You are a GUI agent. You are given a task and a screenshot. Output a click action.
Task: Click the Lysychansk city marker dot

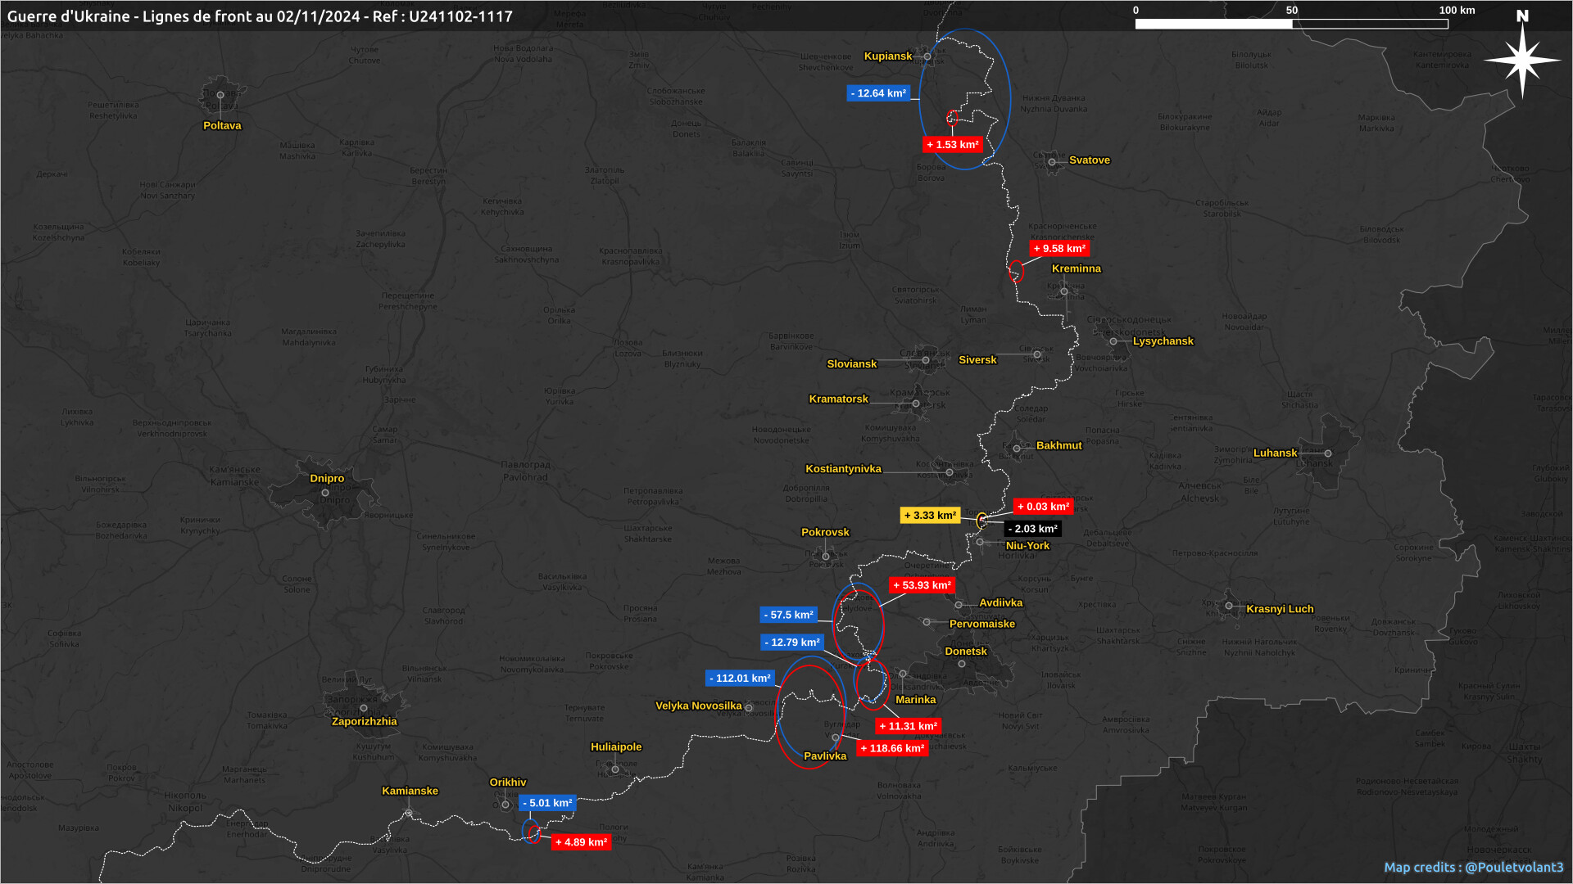(1113, 341)
